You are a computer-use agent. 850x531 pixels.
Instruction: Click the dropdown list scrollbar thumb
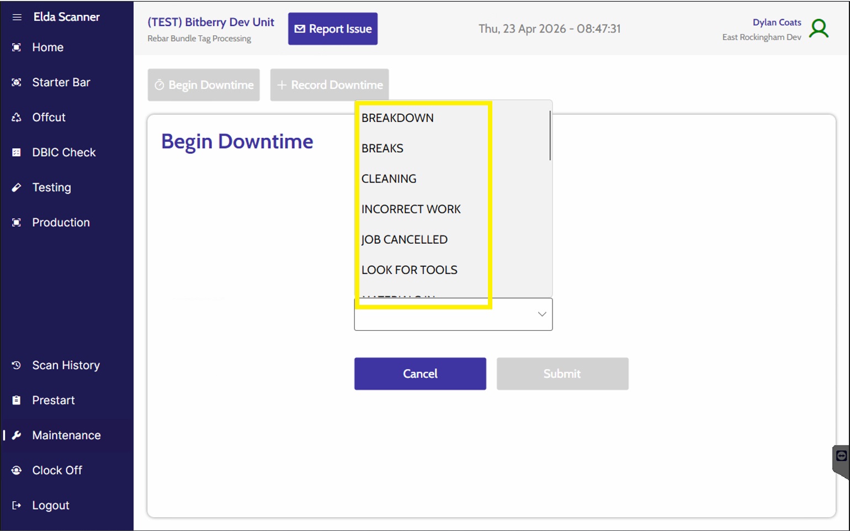click(550, 136)
